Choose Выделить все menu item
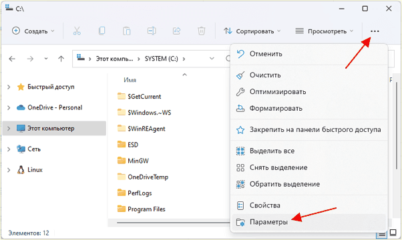The width and height of the screenshot is (402, 240). [309, 151]
